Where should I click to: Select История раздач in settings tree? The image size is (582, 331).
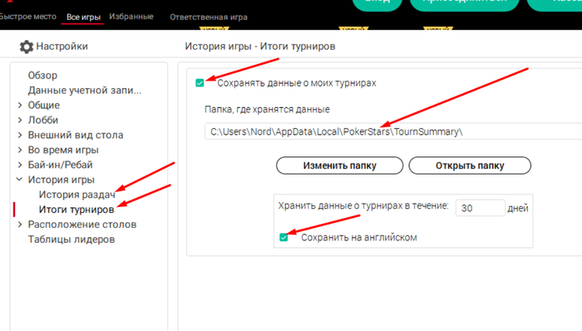coord(76,195)
